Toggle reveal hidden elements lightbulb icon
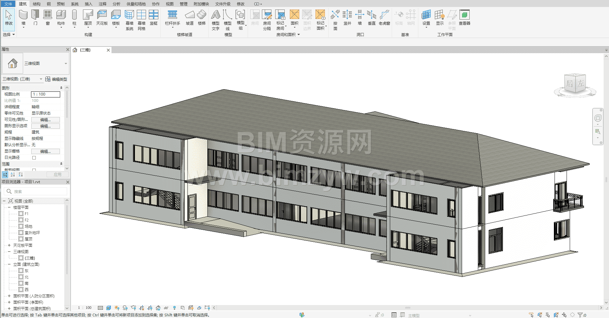Viewport: 609px width, 318px height. [x=174, y=308]
